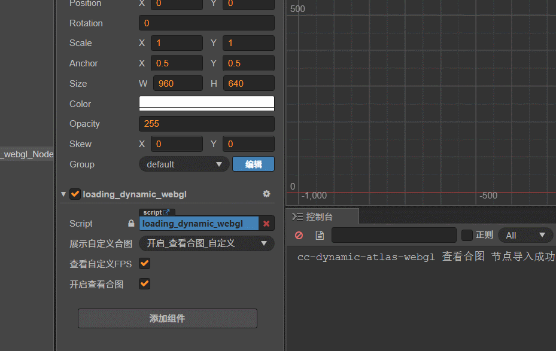Disable the loading_dynamic_webgl component checkbox
This screenshot has height=351, width=556.
(75, 194)
